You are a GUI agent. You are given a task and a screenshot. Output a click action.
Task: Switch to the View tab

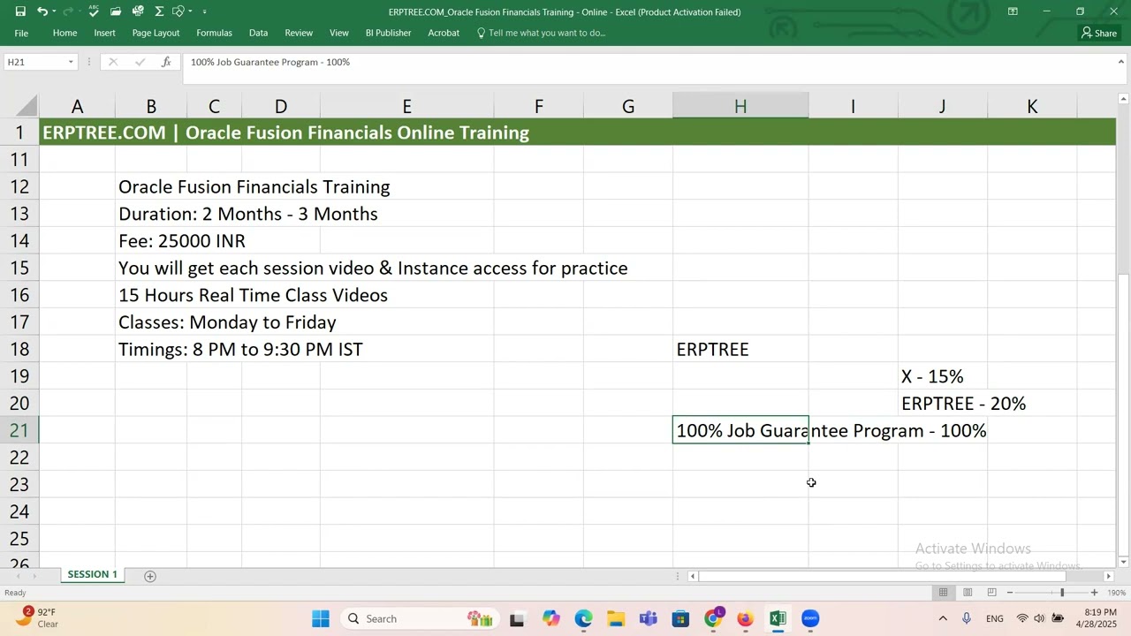339,33
